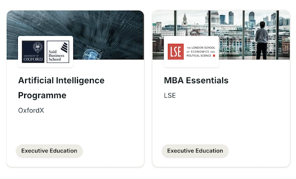Click Executive Education tag on Oxford card

pyautogui.click(x=49, y=151)
